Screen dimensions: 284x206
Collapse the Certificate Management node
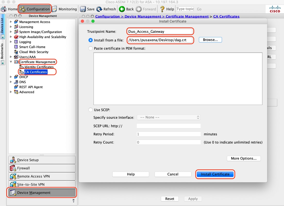11,62
